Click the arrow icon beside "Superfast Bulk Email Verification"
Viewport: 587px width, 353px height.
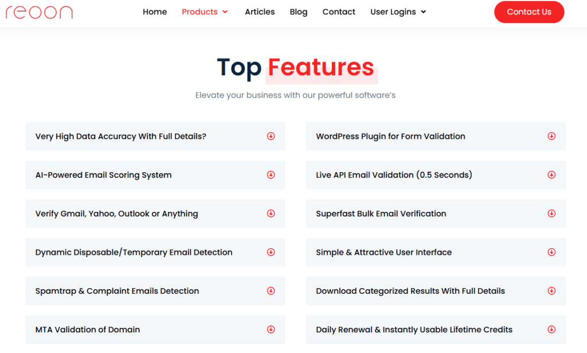pos(551,213)
